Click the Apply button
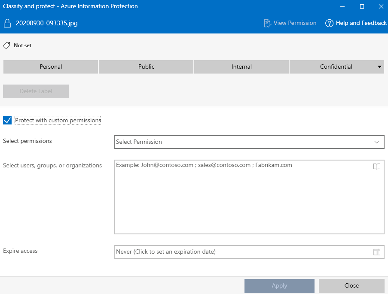 [x=279, y=286]
